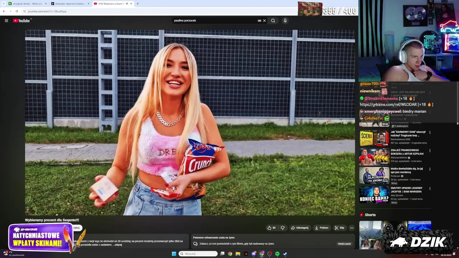Clear the search text with the X
Viewport: 459px width, 258px height.
264,20
